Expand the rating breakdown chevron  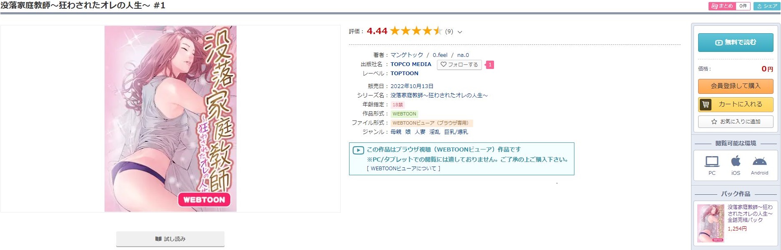[x=460, y=32]
